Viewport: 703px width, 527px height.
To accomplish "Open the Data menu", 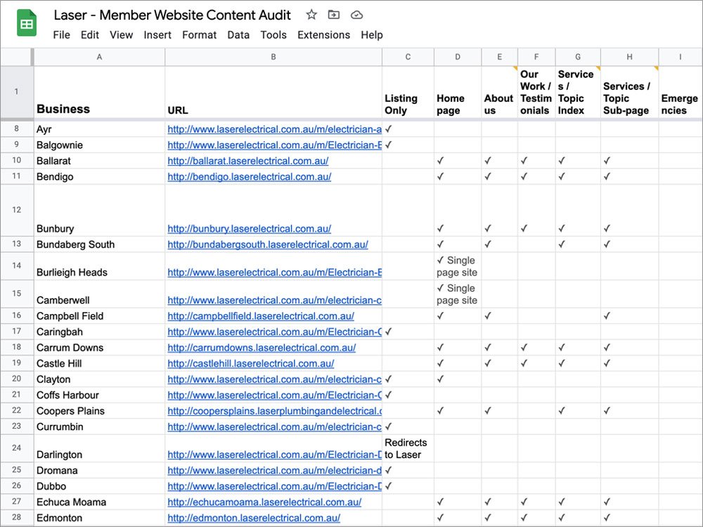I will [238, 35].
